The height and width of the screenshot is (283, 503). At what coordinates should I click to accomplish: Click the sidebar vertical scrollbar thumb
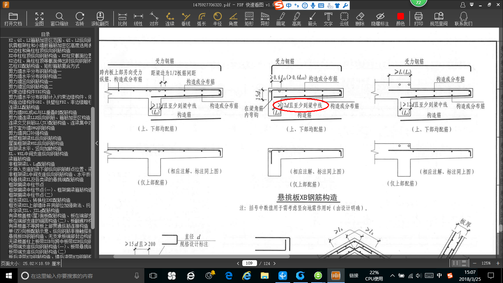pos(93,168)
